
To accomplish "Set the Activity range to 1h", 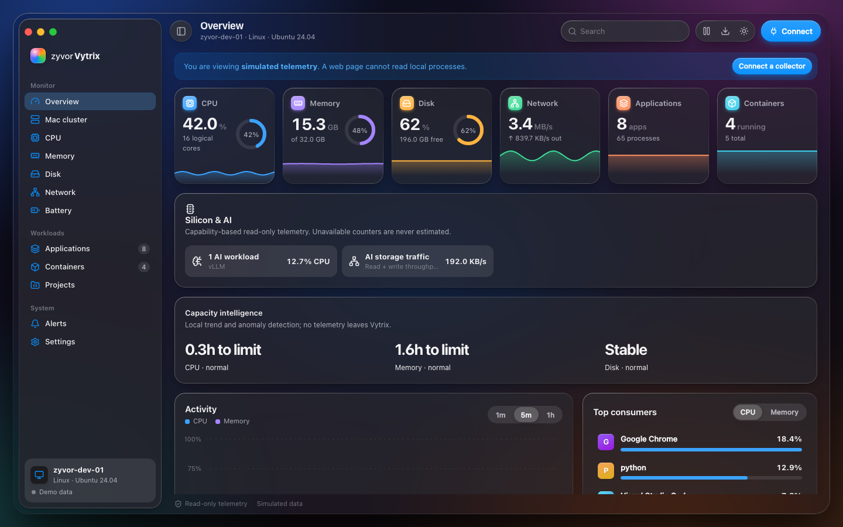I will tap(550, 415).
